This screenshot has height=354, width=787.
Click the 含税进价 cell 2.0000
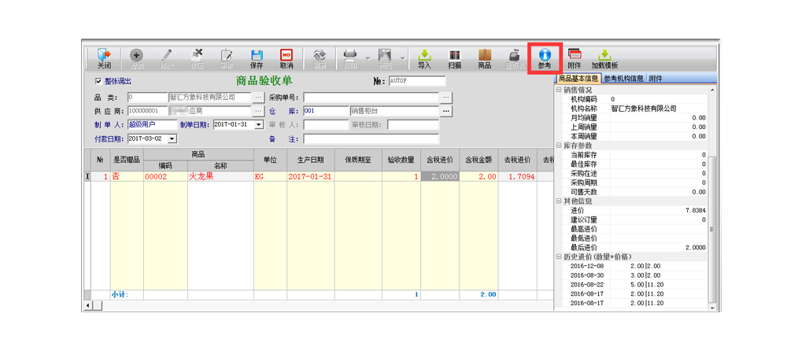click(x=440, y=176)
